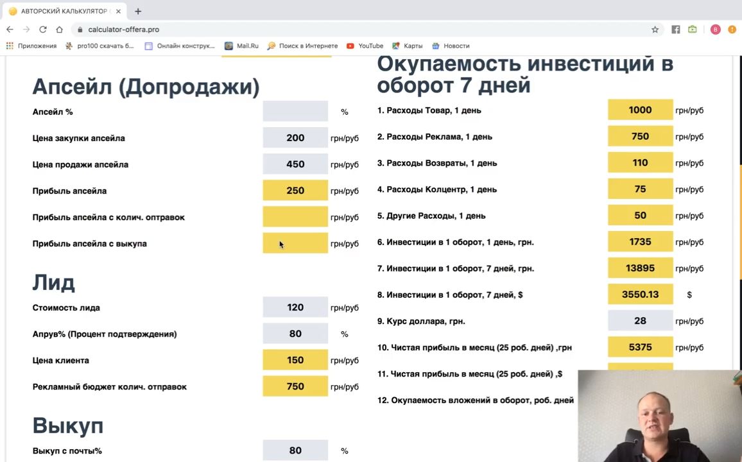The width and height of the screenshot is (742, 462).
Task: Change Курс доллара value 28
Action: [x=640, y=321]
